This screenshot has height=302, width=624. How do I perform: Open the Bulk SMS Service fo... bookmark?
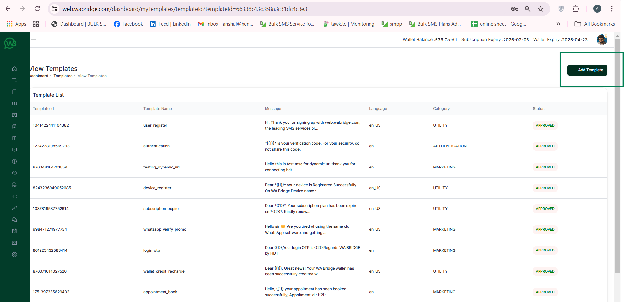tap(287, 24)
